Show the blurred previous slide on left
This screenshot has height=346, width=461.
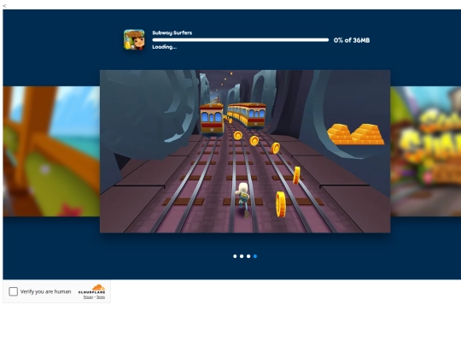pyautogui.click(x=51, y=151)
